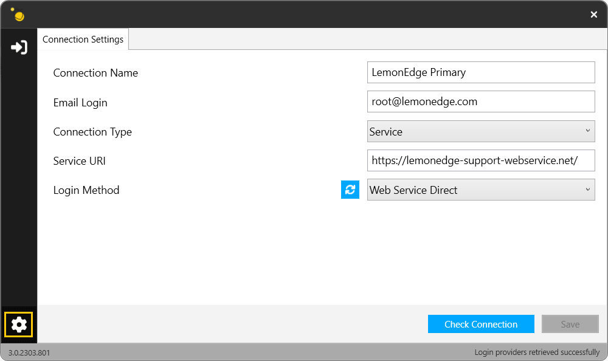Select the 'Connection Name' label
Screen dimensions: 608x361
95,73
